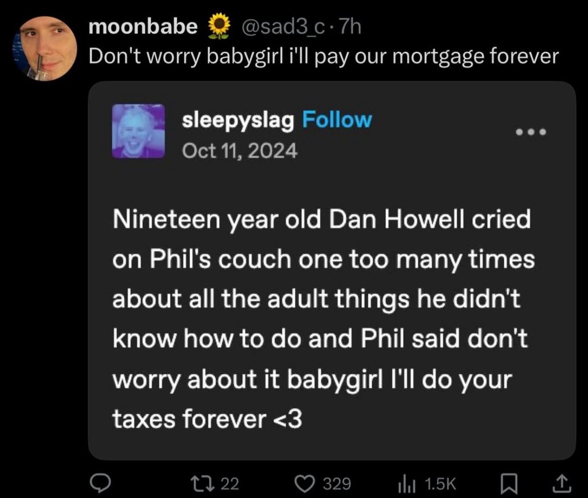The image size is (588, 498).
Task: Like the tweet with the heart icon
Action: tap(305, 484)
